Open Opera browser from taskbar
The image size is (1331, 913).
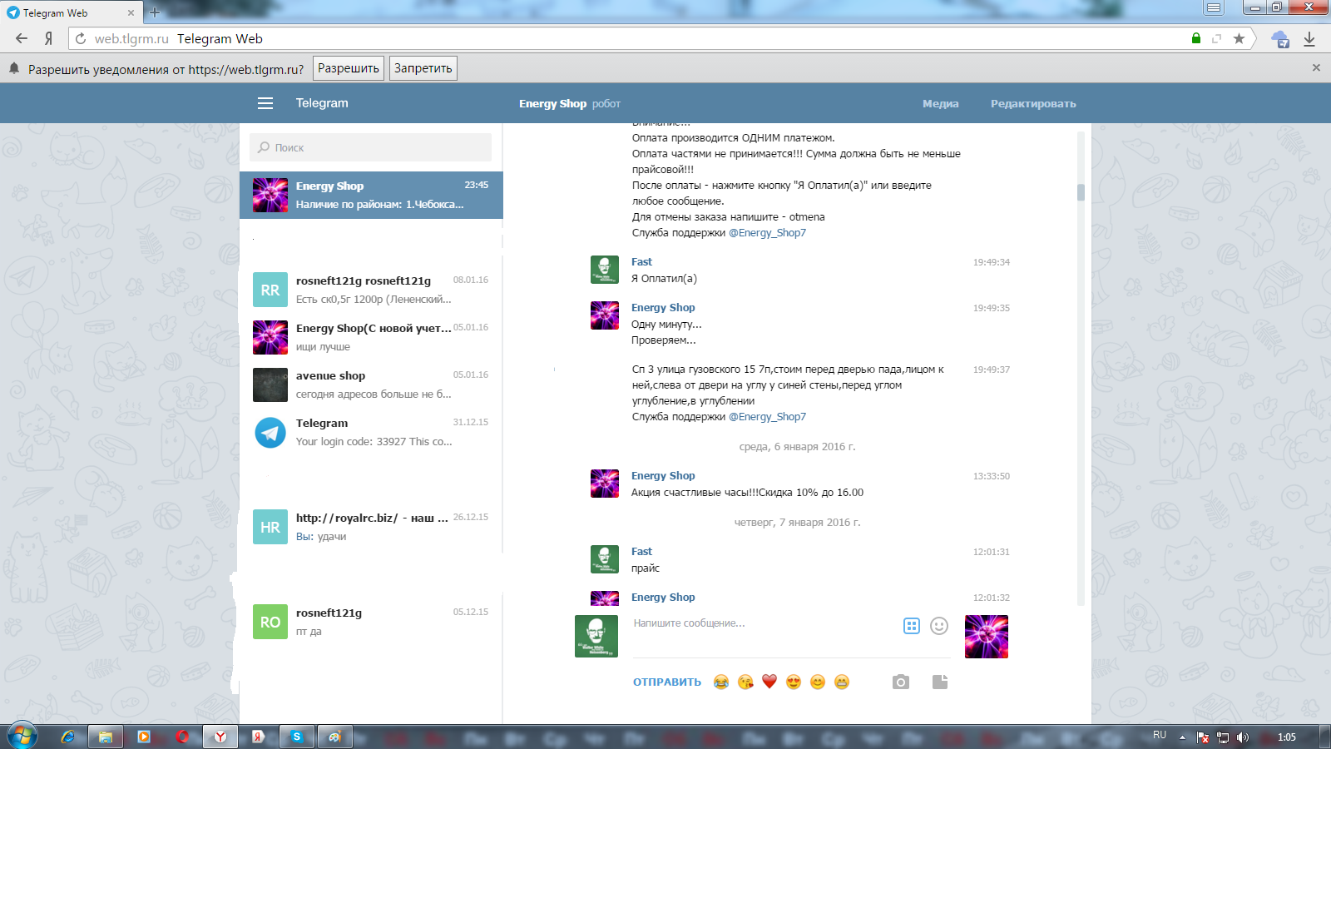tap(182, 737)
